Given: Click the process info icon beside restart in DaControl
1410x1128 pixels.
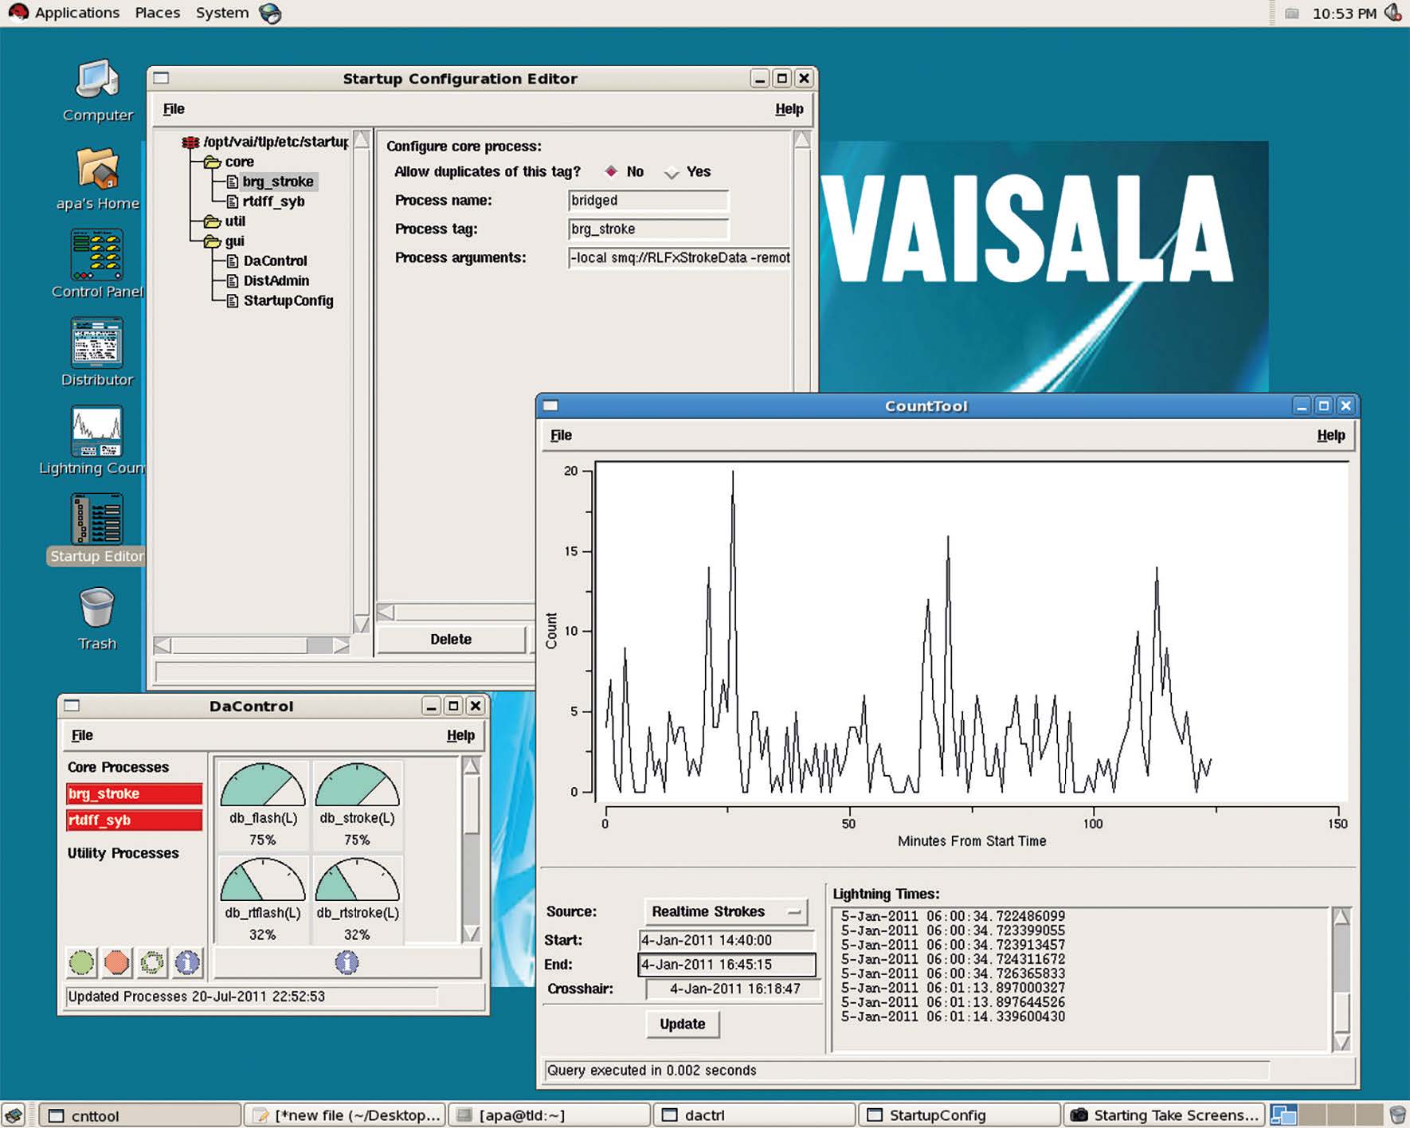Looking at the screenshot, I should click(187, 962).
